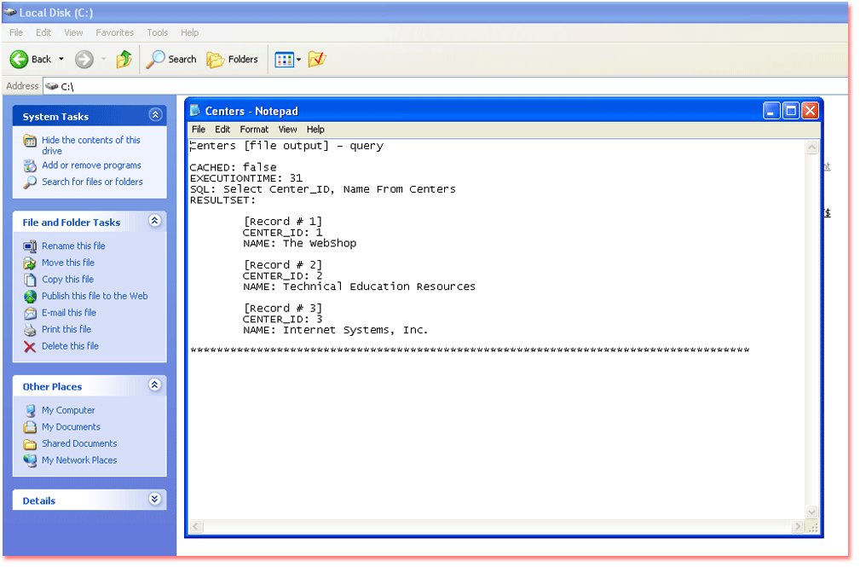
Task: Open Search from the Explorer toolbar
Action: [171, 59]
